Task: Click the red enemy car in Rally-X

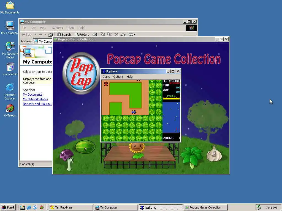Action: tap(106, 84)
